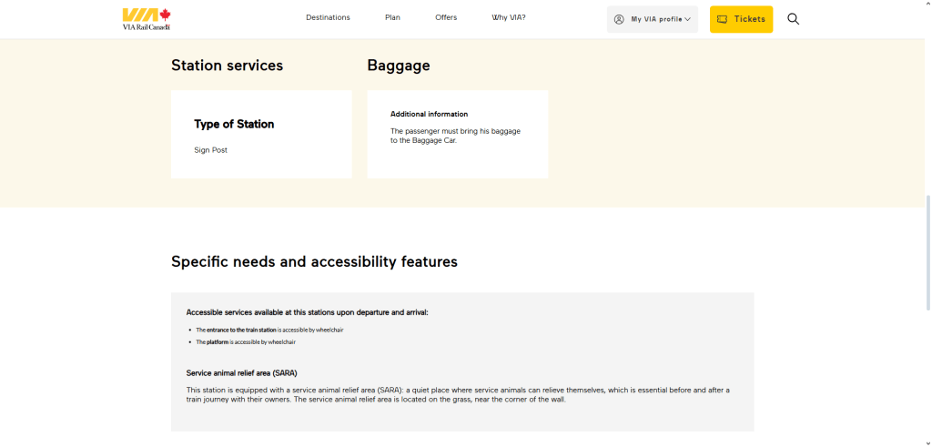Expand the My VIA profile dropdown chevron
Viewport: 932px width, 447px height.
[687, 19]
